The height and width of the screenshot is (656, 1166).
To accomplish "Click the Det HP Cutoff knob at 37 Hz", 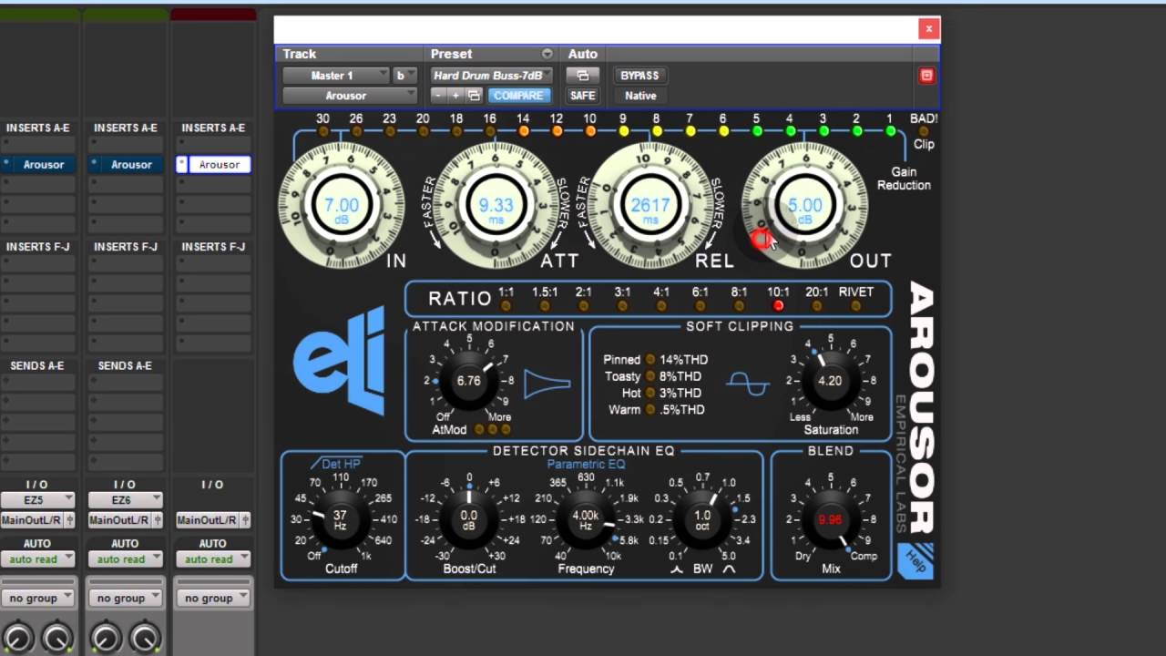I will [340, 520].
